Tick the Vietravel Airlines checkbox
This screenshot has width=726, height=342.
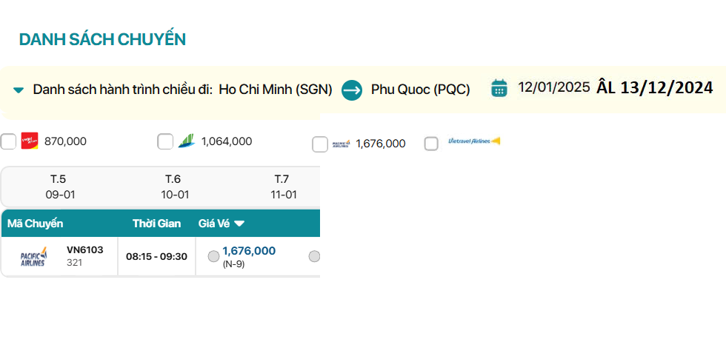click(431, 144)
